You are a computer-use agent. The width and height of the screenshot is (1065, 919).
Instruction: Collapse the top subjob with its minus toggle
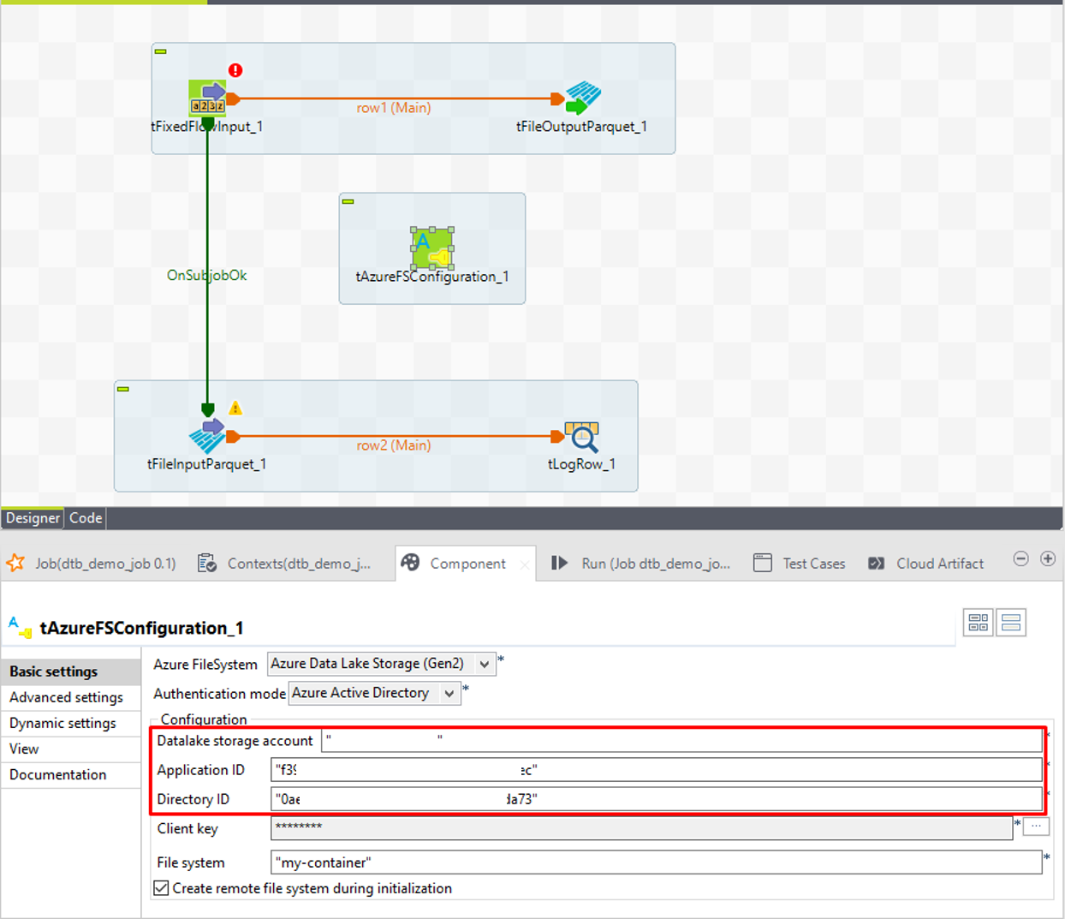pos(160,51)
